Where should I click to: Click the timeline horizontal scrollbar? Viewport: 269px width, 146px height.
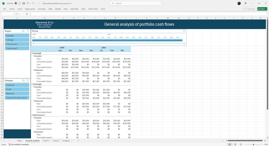point(109,43)
